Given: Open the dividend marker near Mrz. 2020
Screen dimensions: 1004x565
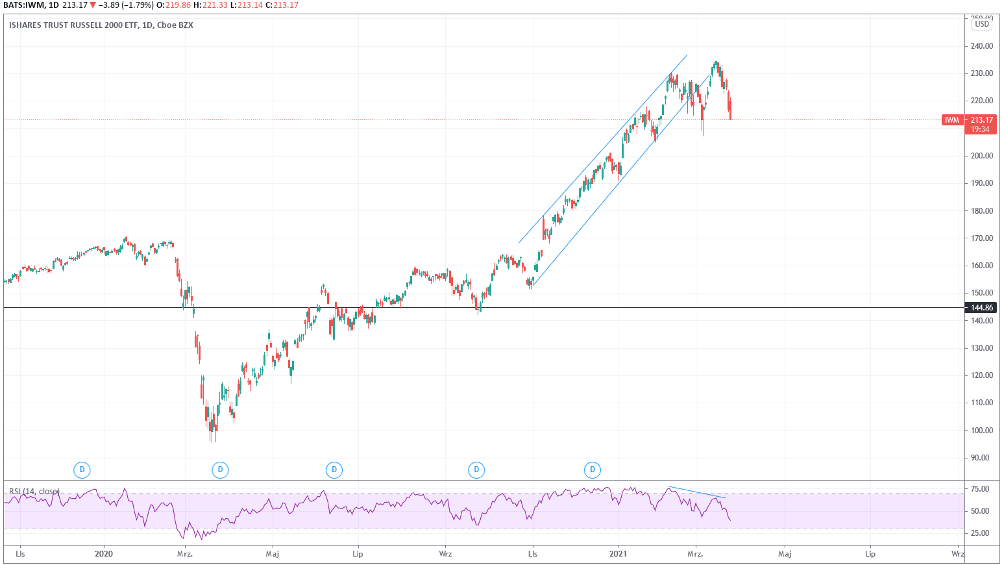Looking at the screenshot, I should click(221, 470).
